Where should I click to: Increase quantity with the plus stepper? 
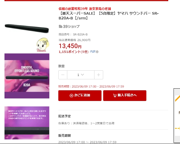point(99,75)
